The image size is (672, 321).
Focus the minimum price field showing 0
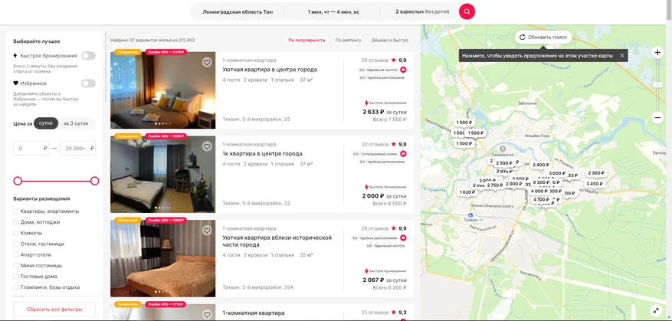(31, 149)
